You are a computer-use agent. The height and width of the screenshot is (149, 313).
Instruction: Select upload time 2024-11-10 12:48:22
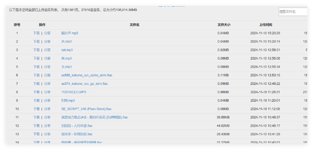click(265, 84)
